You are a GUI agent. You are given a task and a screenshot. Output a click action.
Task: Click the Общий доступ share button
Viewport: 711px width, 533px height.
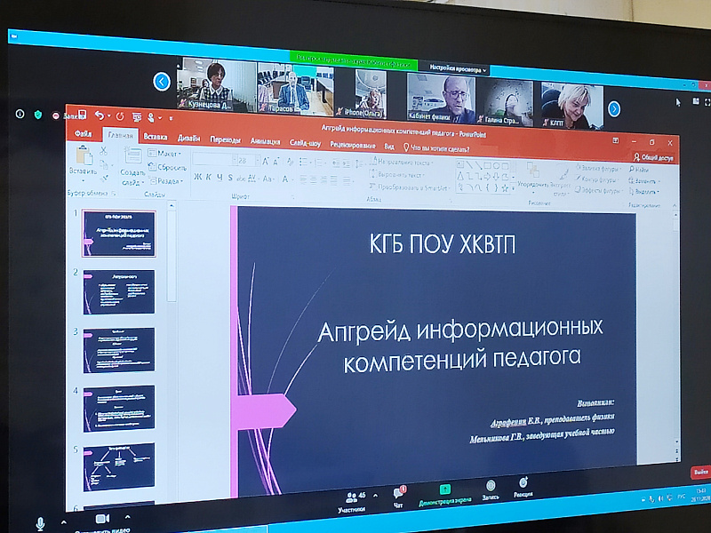[x=653, y=157]
